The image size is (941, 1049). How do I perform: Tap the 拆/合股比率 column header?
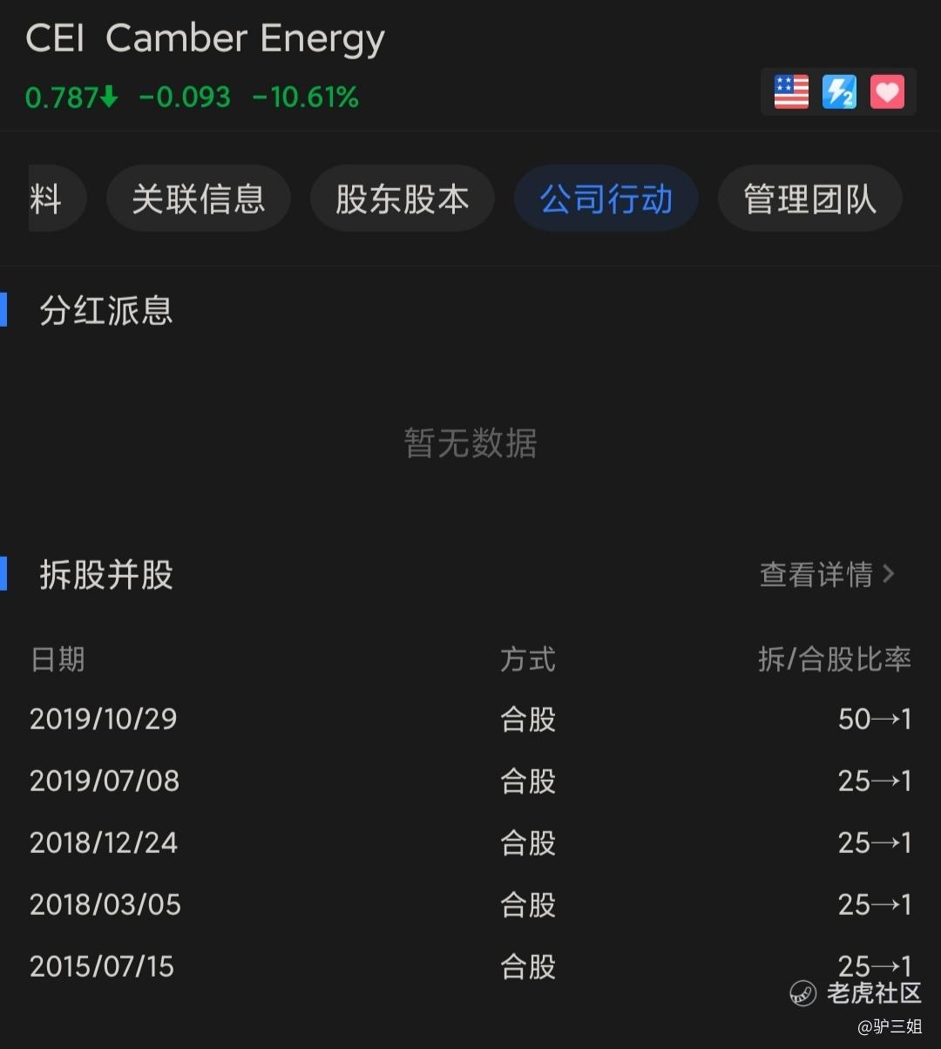tap(835, 660)
